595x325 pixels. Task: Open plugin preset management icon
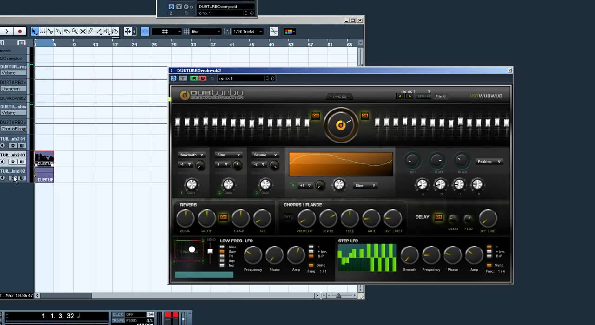272,78
